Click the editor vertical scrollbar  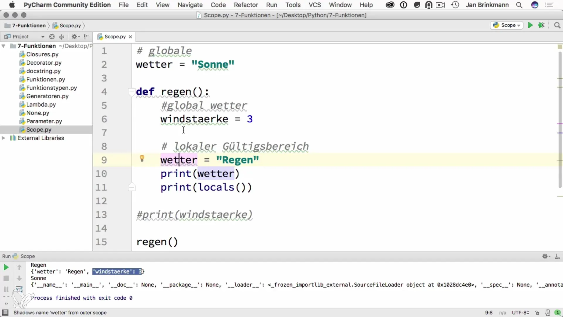[x=560, y=120]
